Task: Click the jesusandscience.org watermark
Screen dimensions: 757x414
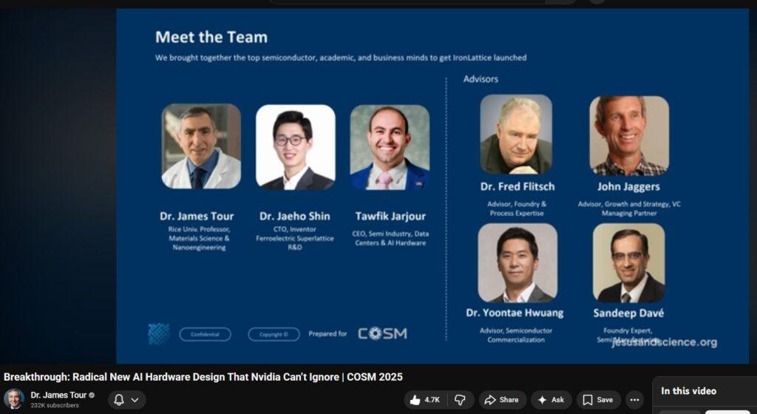Action: click(664, 342)
